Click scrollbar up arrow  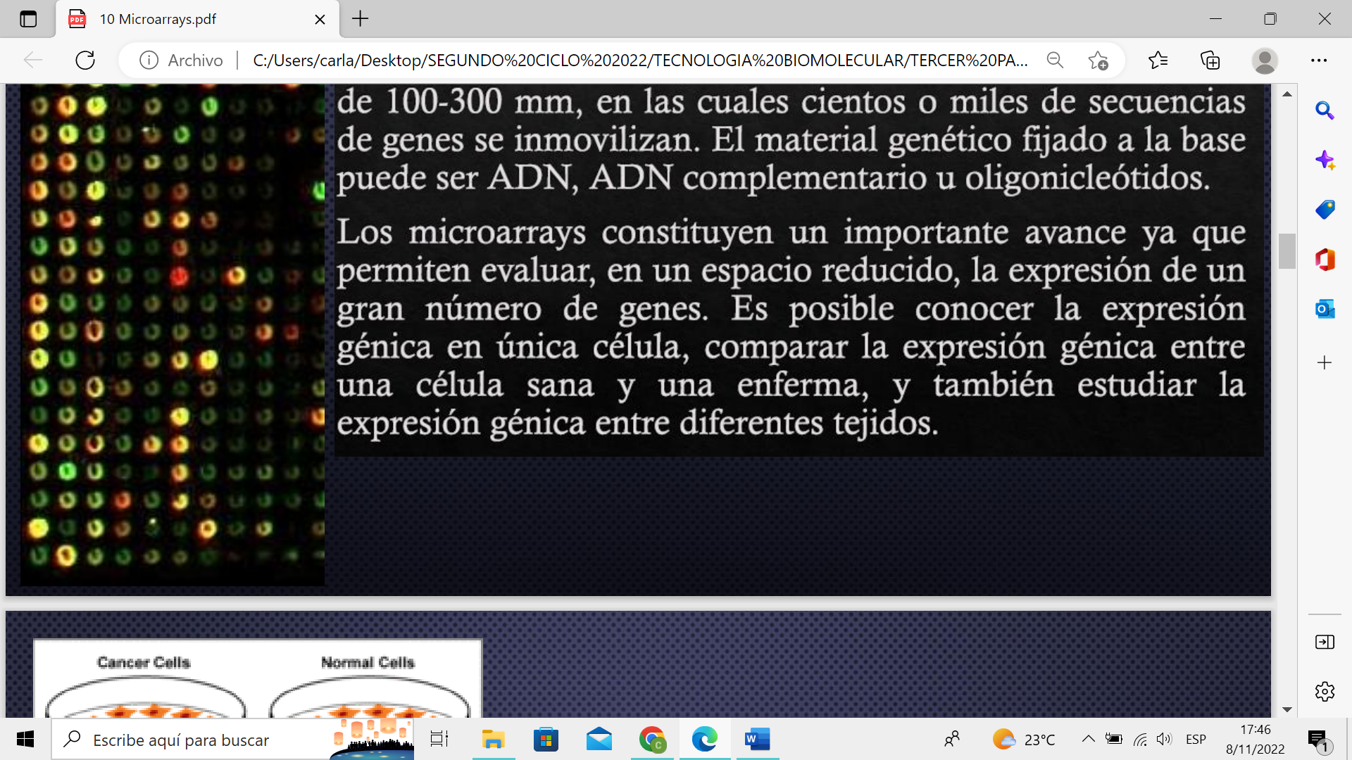pyautogui.click(x=1287, y=94)
